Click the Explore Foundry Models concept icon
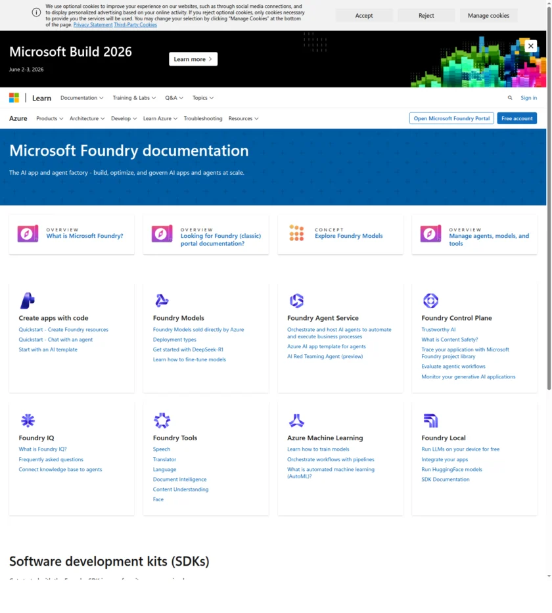 (x=296, y=232)
